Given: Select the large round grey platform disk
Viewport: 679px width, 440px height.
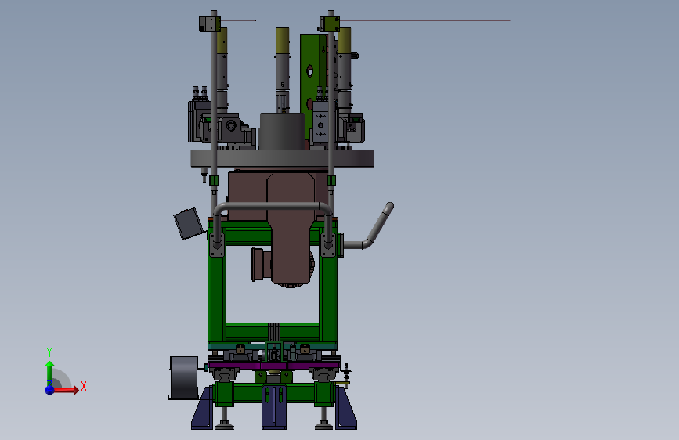Looking at the screenshot, I should pos(283,158).
